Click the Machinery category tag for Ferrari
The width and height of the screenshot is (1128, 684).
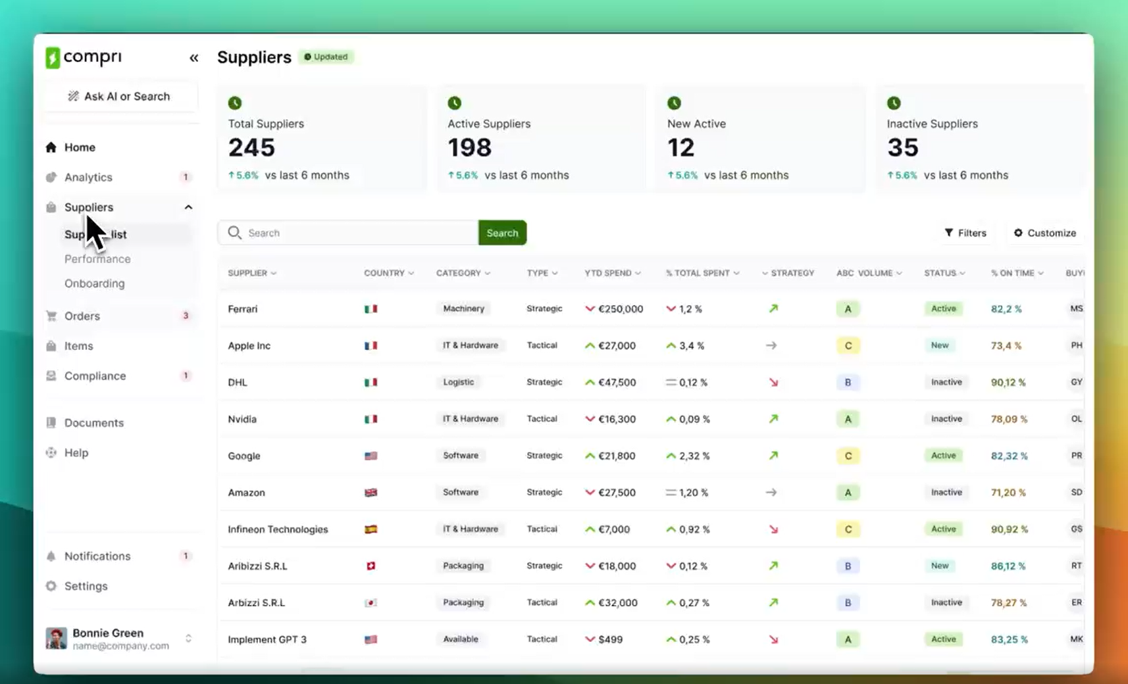click(463, 308)
